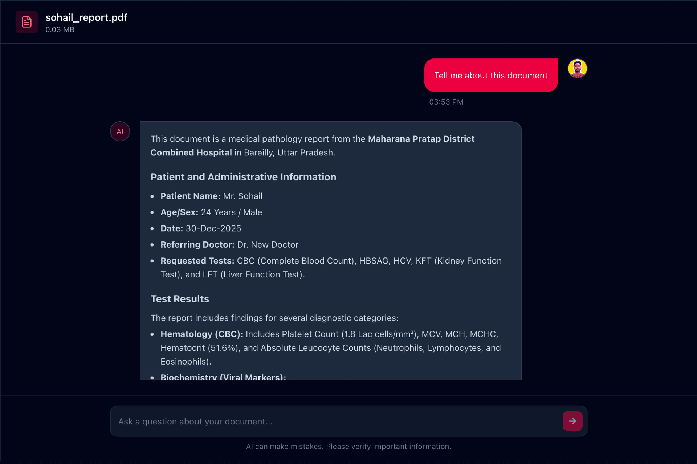Click the file size label 0.03 MB
The width and height of the screenshot is (697, 464).
[60, 29]
